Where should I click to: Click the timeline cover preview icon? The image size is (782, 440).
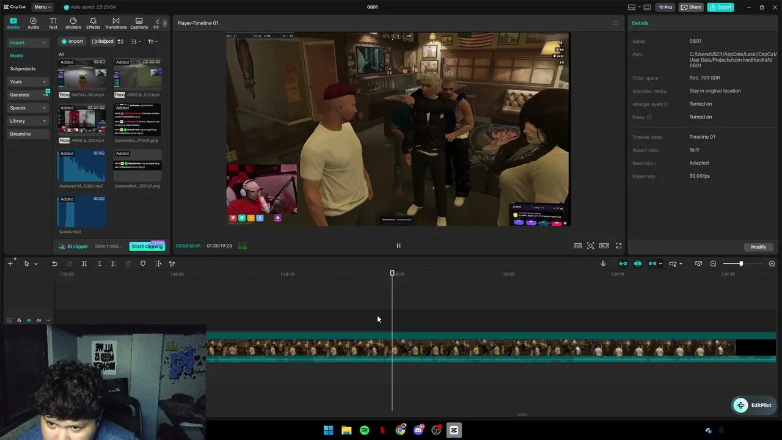(x=698, y=263)
